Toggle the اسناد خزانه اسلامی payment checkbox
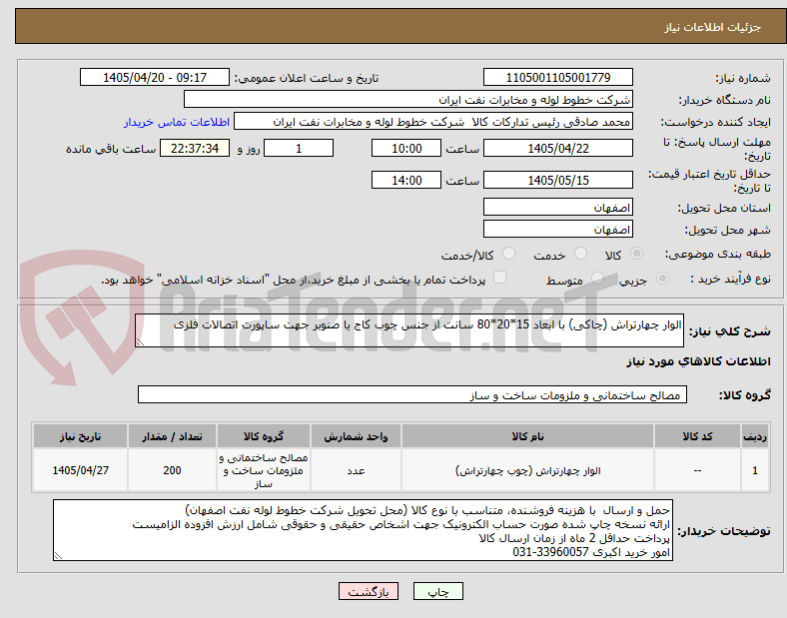787x618 pixels. click(499, 278)
